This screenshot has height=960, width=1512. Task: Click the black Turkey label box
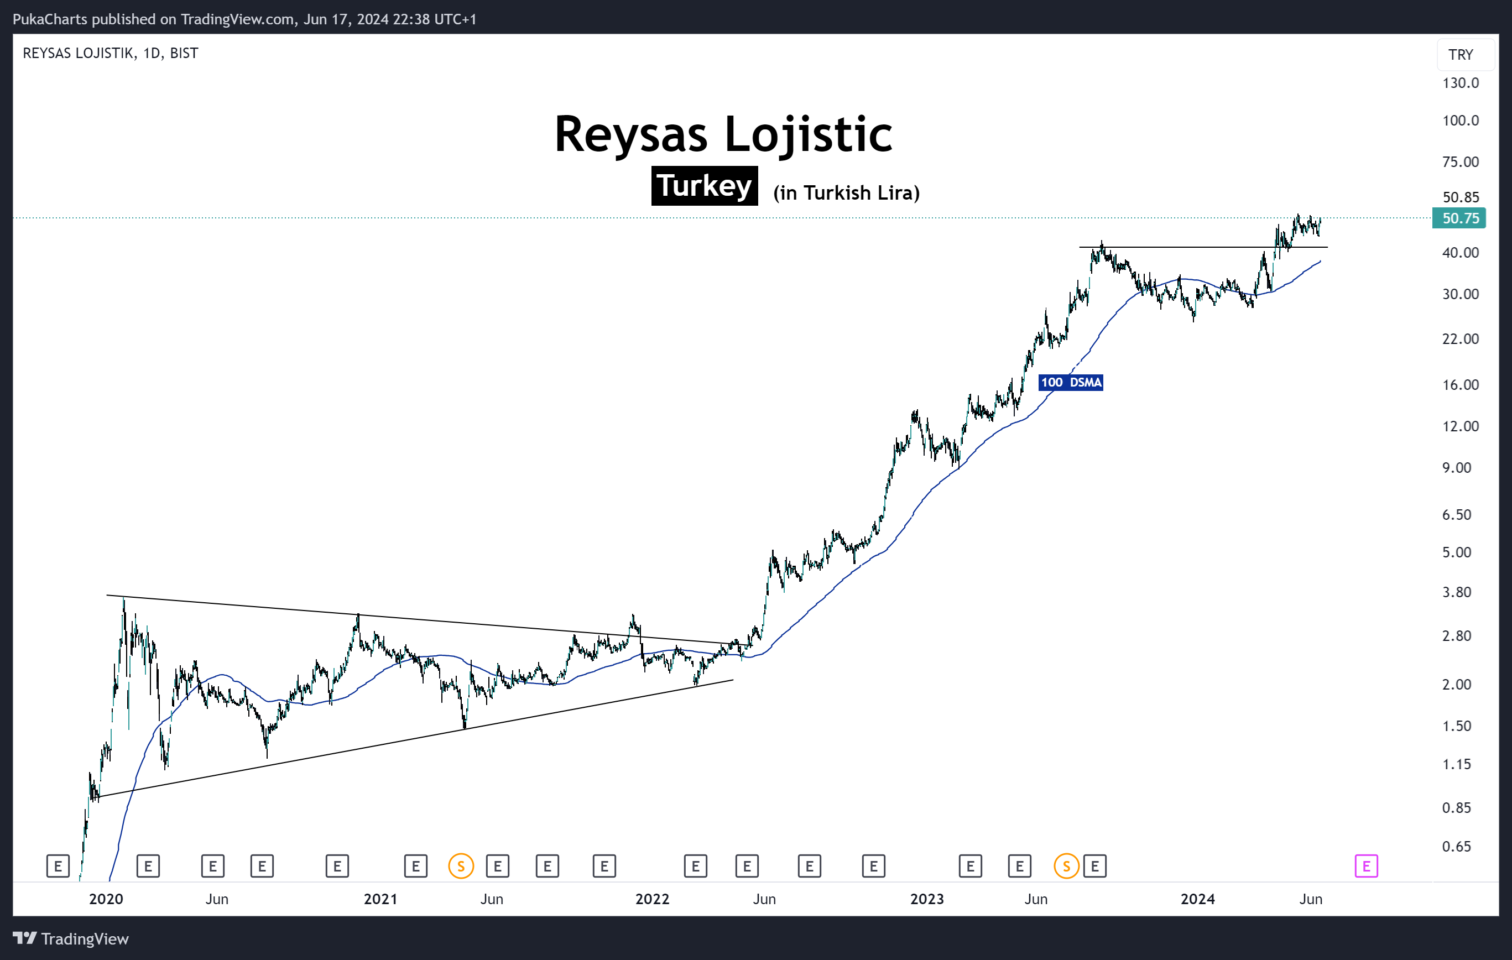(x=705, y=186)
